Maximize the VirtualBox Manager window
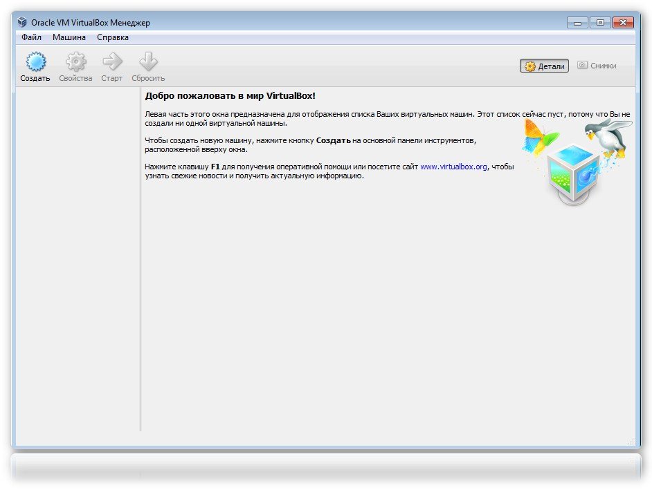This screenshot has width=652, height=490. pos(599,22)
